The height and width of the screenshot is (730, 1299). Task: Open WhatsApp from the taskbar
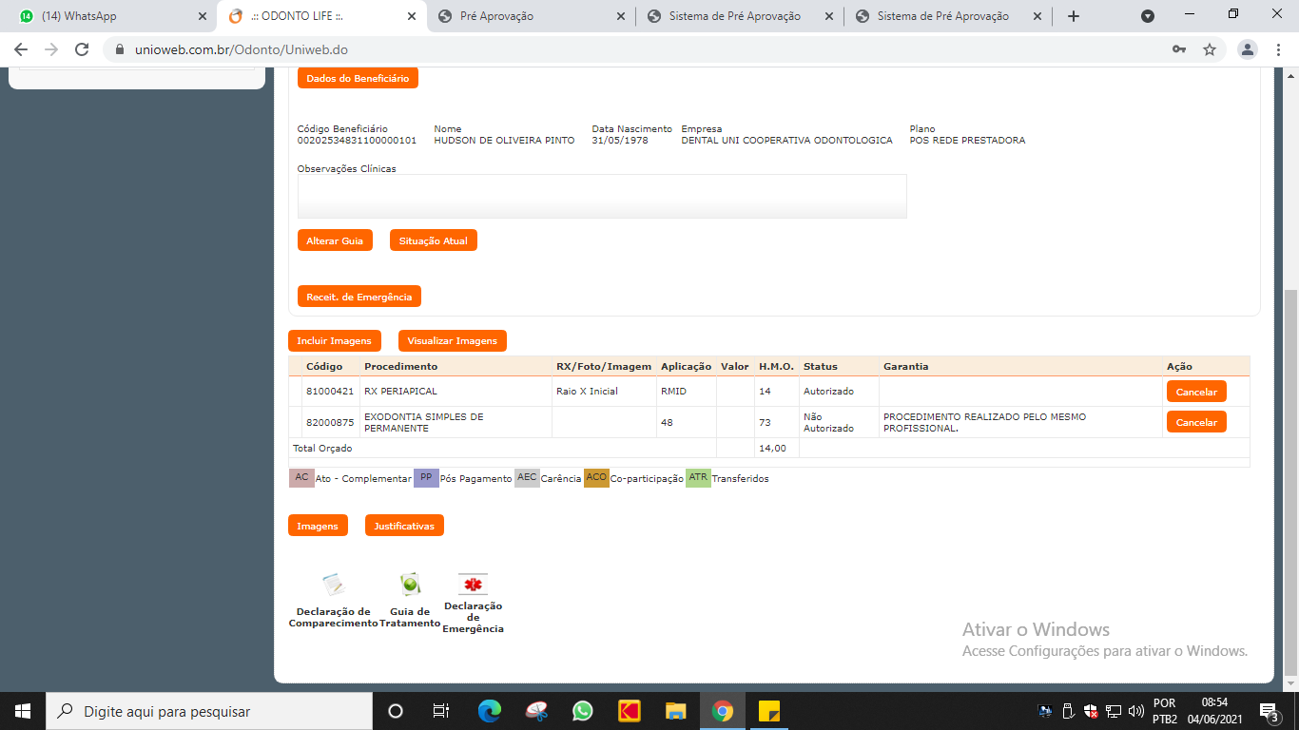[x=582, y=711]
